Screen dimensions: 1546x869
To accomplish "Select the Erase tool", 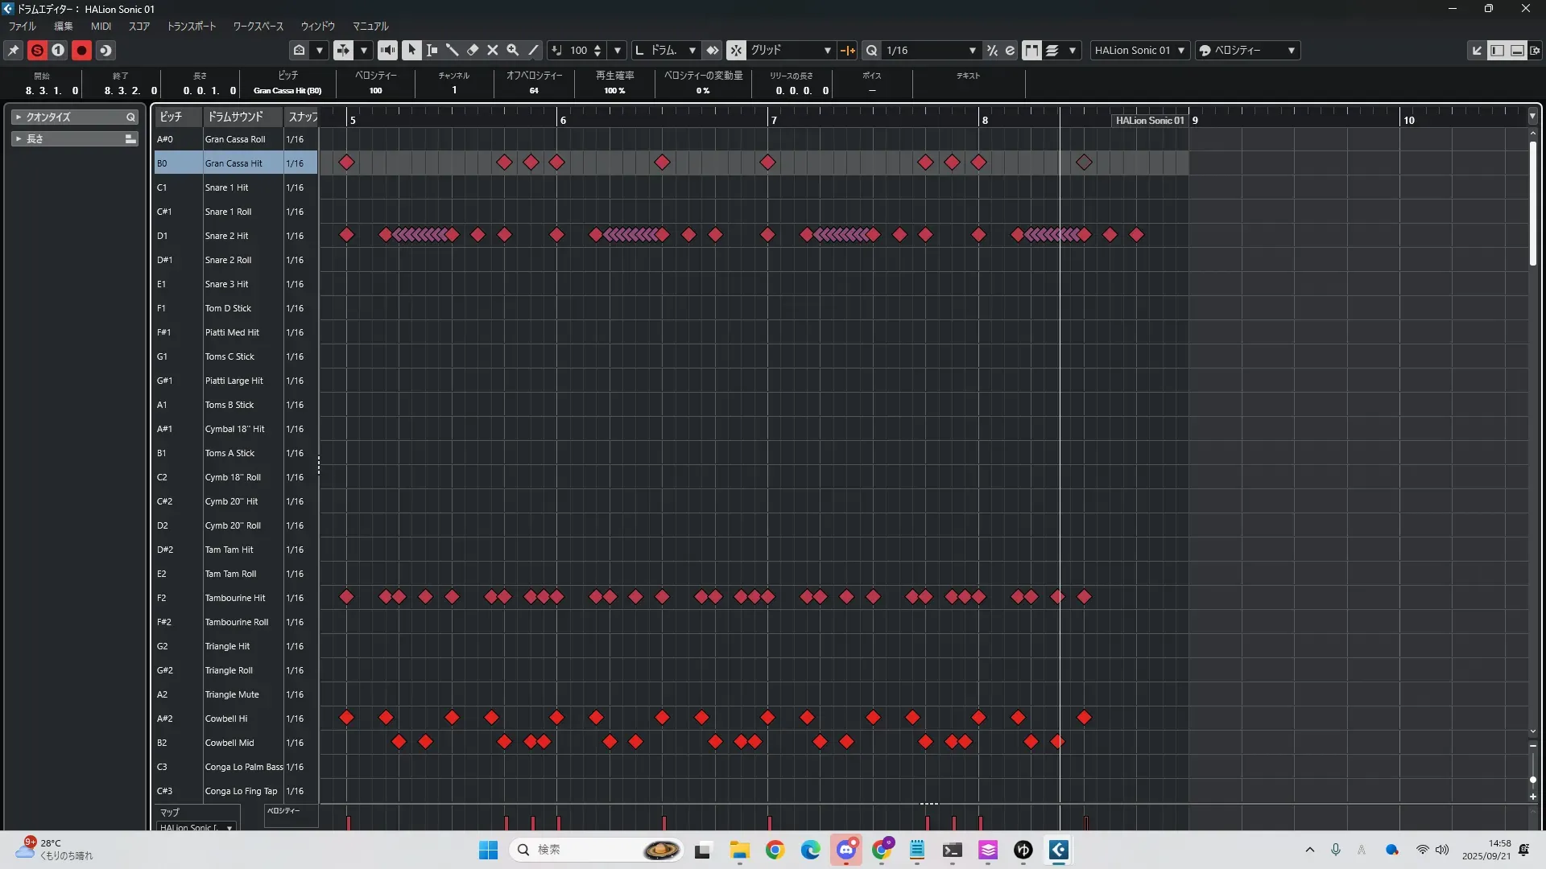I will 473,50.
